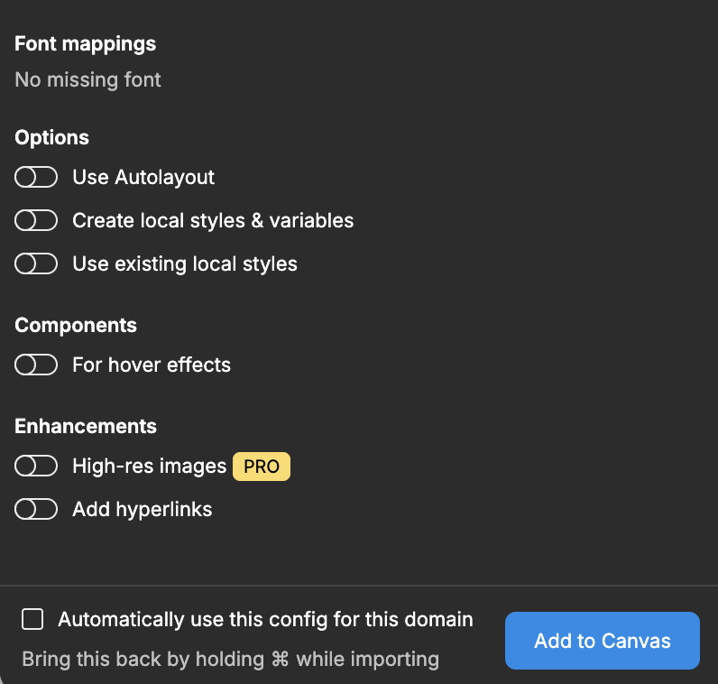Turn on Create local styles & variables switch
718x684 pixels.
click(36, 220)
